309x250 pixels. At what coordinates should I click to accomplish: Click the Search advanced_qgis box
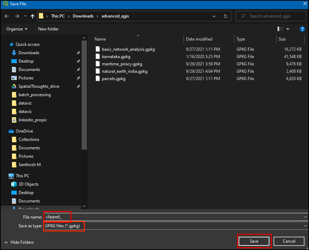click(x=271, y=16)
